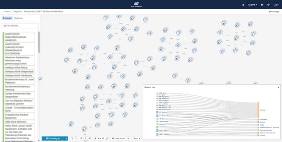Open help via question mark icon
The image size is (282, 142).
click(x=269, y=5)
